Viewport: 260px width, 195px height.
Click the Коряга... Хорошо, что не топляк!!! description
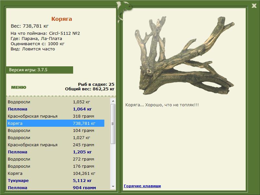tap(162, 105)
